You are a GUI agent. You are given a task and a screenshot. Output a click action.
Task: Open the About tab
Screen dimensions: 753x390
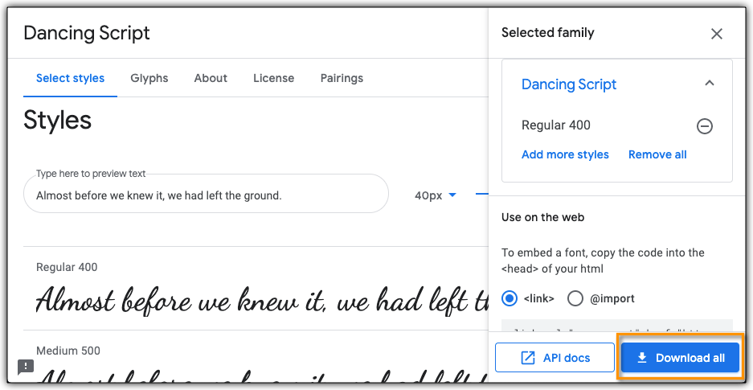tap(211, 78)
